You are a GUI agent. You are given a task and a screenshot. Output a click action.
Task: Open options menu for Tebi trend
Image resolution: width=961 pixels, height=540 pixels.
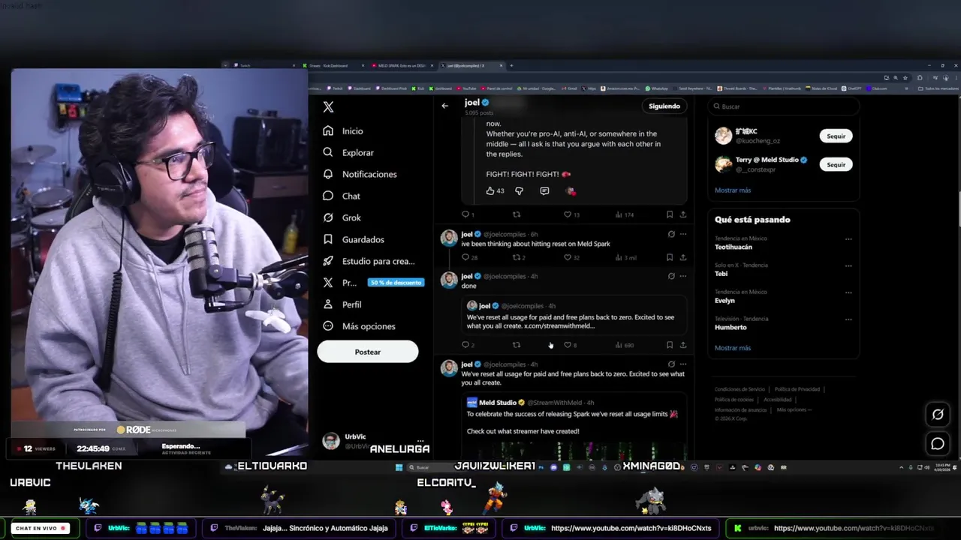click(x=848, y=265)
